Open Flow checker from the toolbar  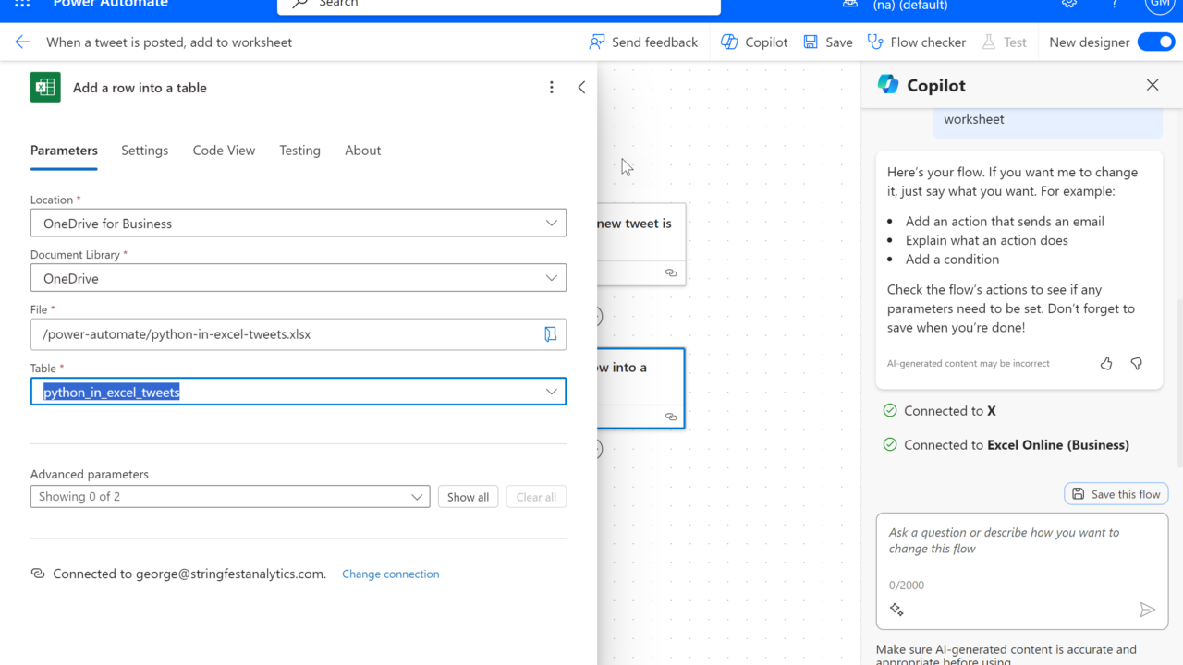tap(917, 42)
